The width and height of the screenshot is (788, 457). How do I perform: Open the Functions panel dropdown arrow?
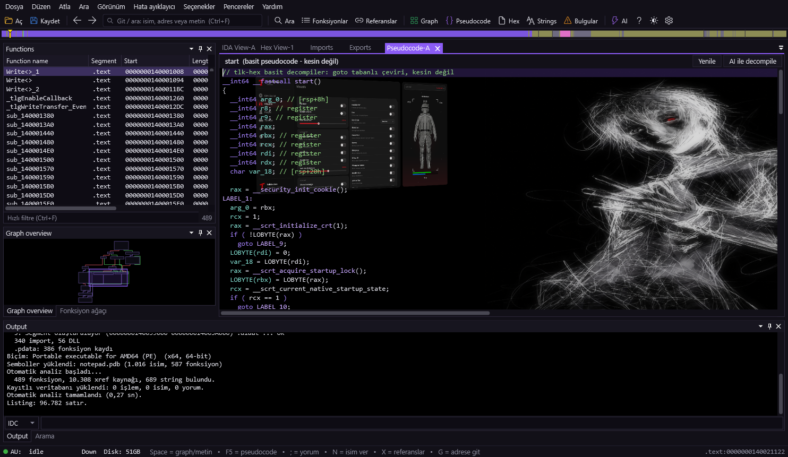[191, 49]
